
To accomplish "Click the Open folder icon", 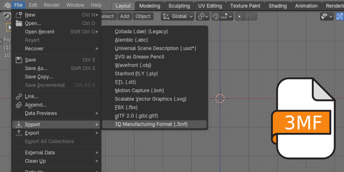I will point(19,23).
